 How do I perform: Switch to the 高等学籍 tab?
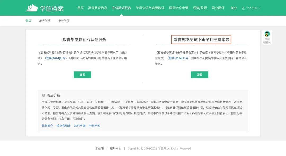coord(45,21)
